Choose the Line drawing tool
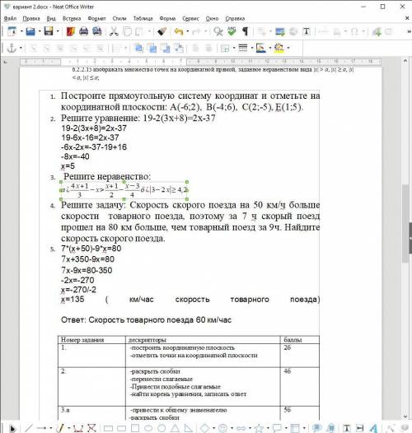This screenshot has height=433, width=412. point(29,428)
